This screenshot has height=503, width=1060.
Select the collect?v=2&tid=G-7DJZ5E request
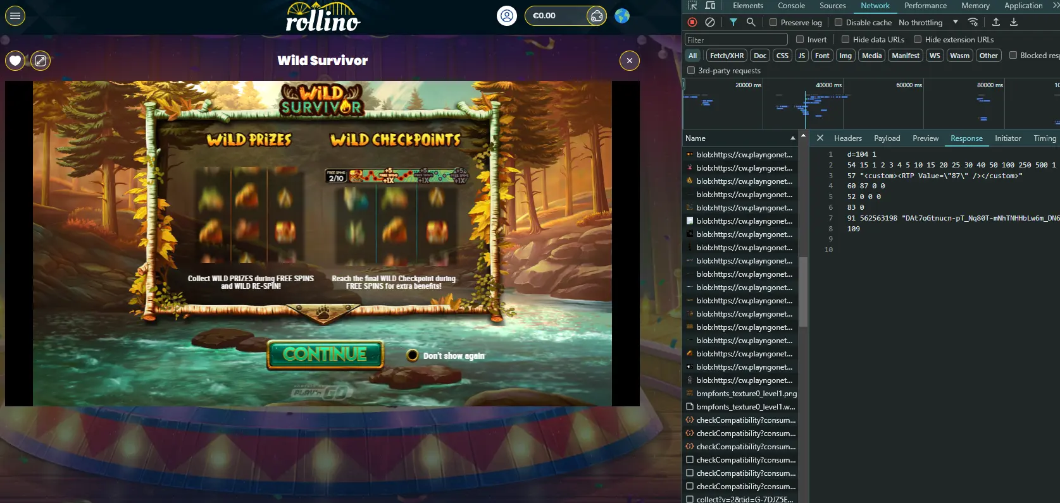point(741,499)
